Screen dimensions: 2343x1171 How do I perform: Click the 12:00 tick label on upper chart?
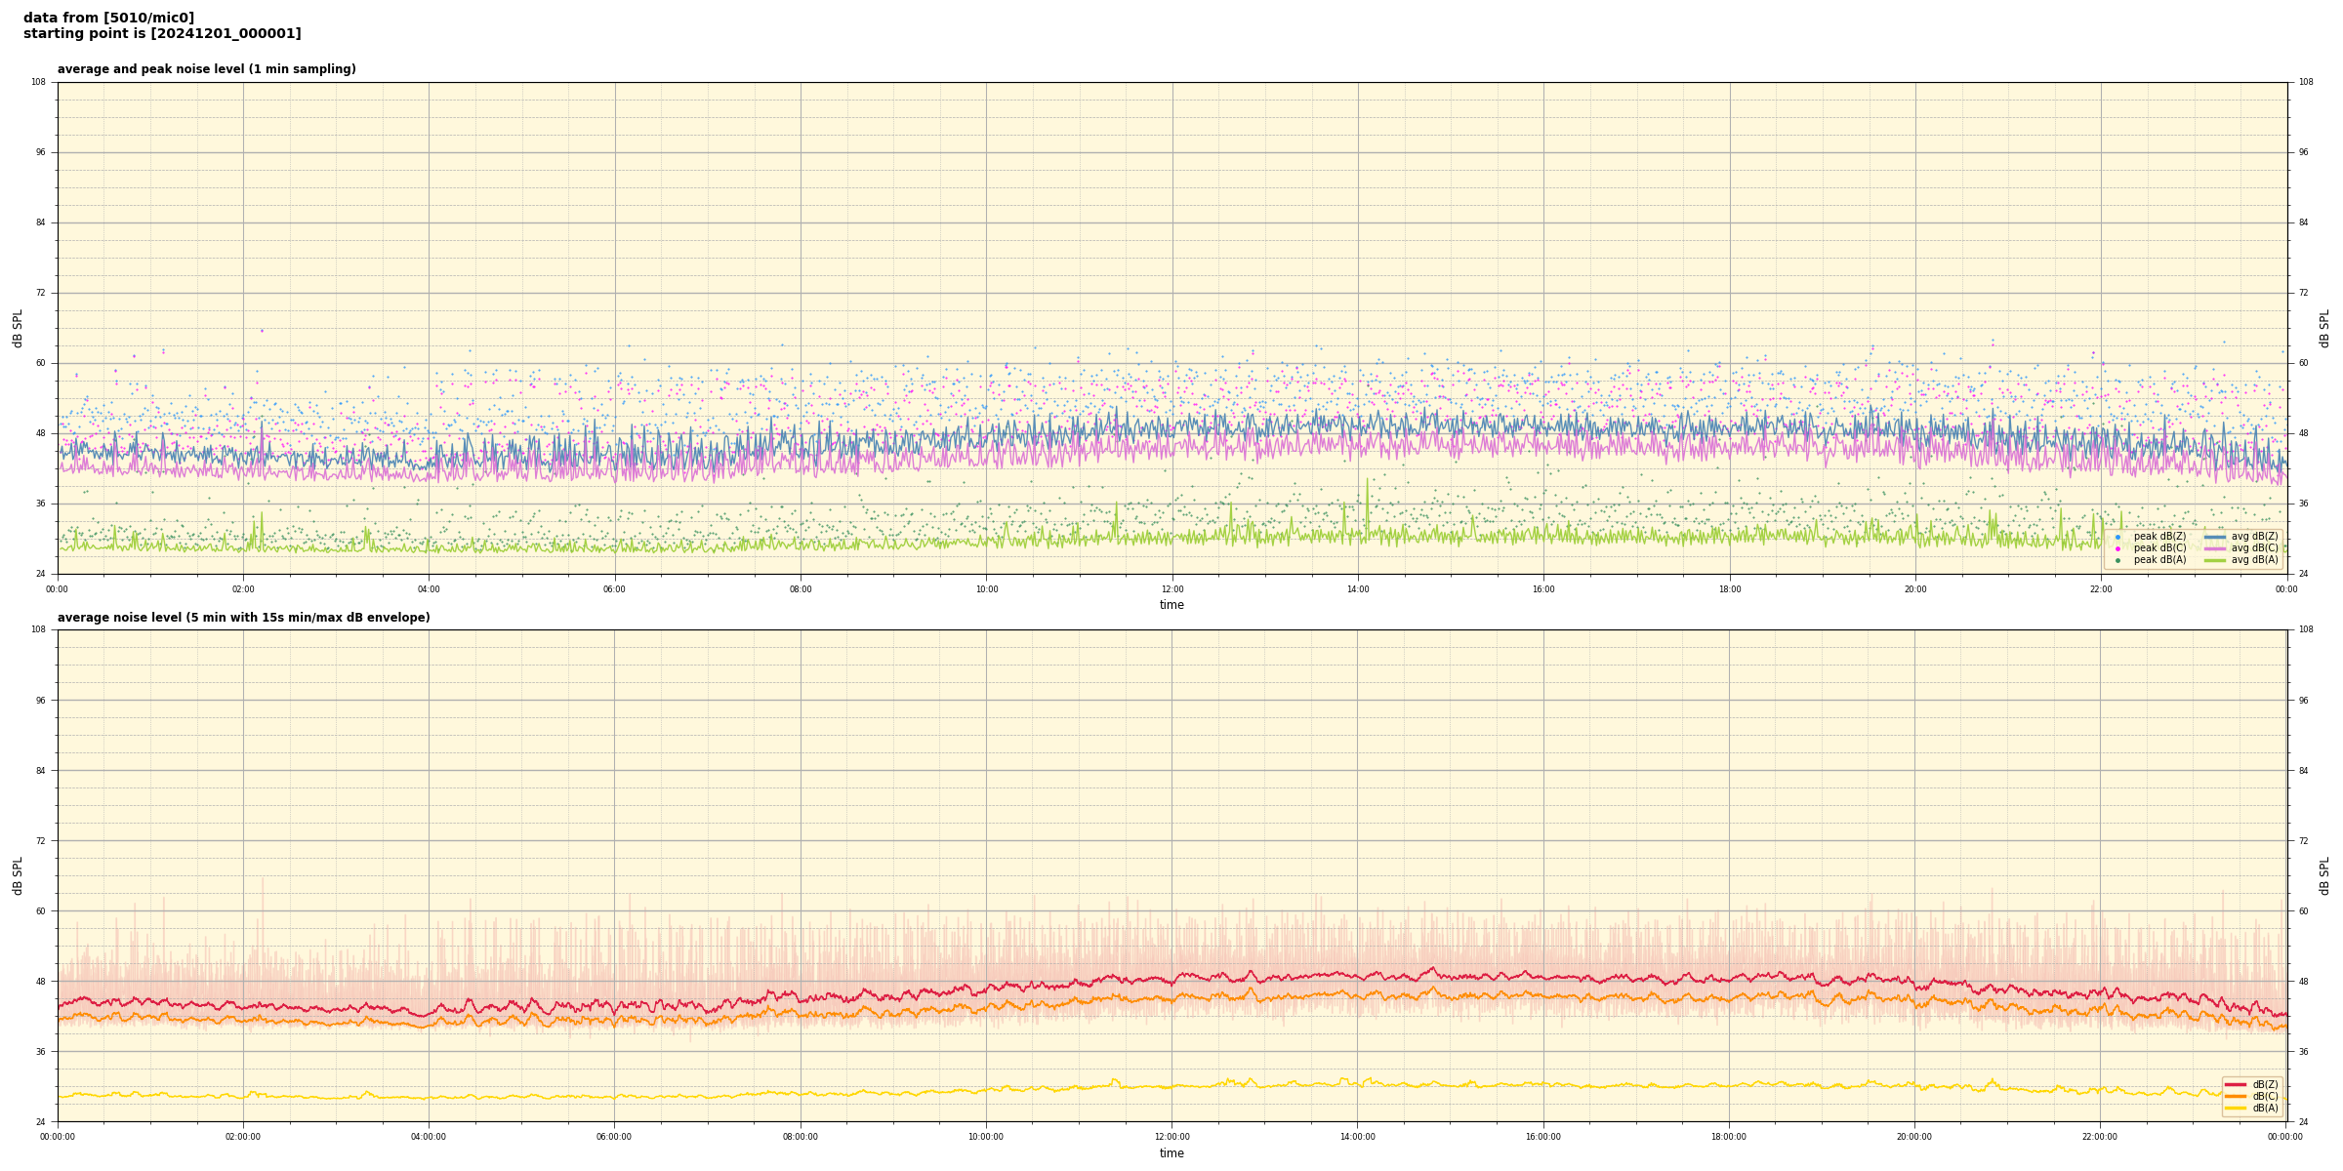point(1171,589)
